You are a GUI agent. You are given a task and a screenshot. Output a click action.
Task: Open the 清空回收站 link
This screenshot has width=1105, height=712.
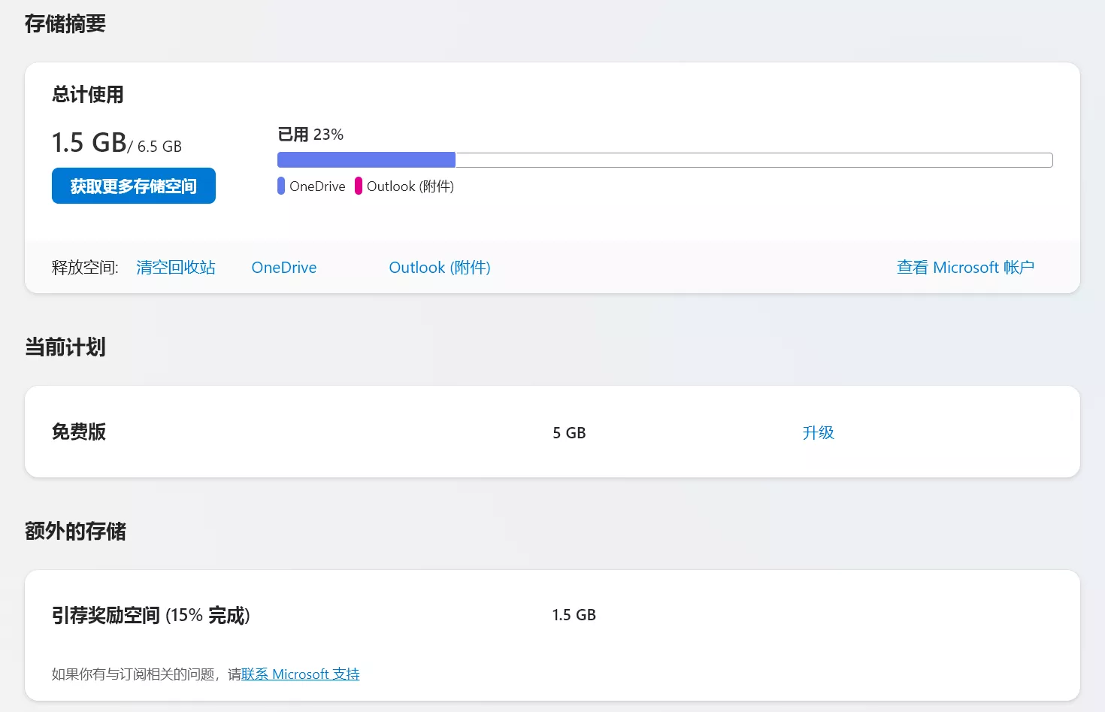(x=176, y=268)
